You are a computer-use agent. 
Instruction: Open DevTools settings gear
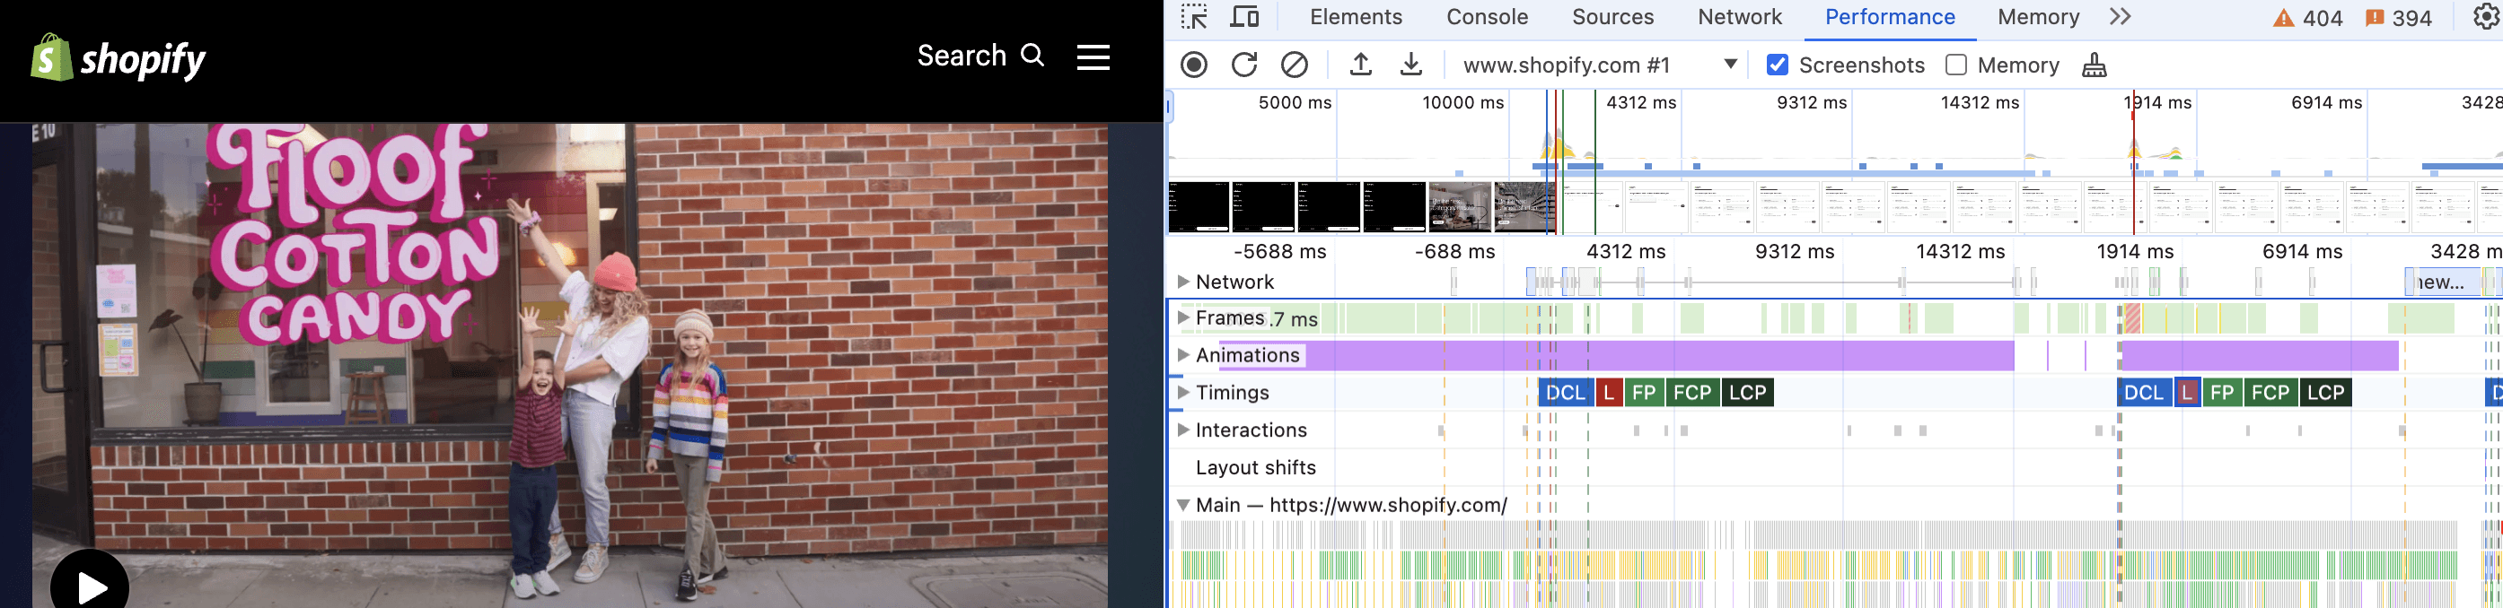tap(2488, 16)
